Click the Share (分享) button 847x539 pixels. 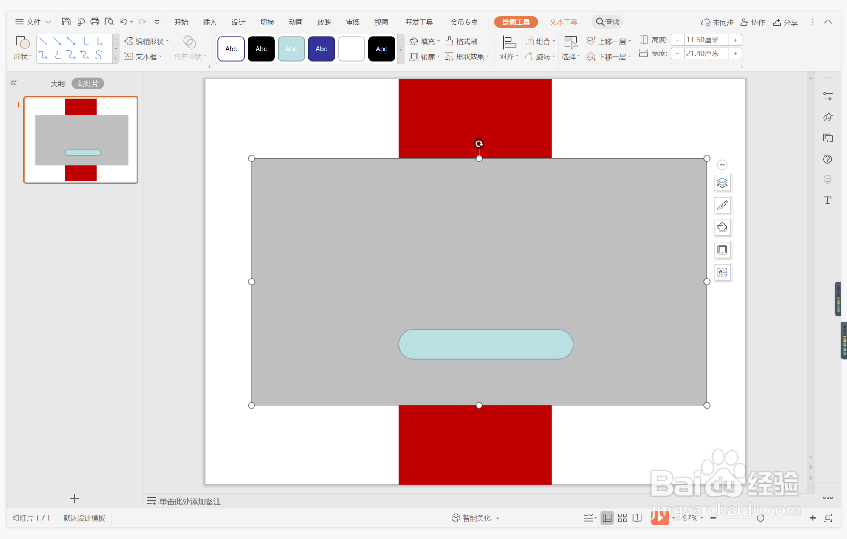[785, 22]
